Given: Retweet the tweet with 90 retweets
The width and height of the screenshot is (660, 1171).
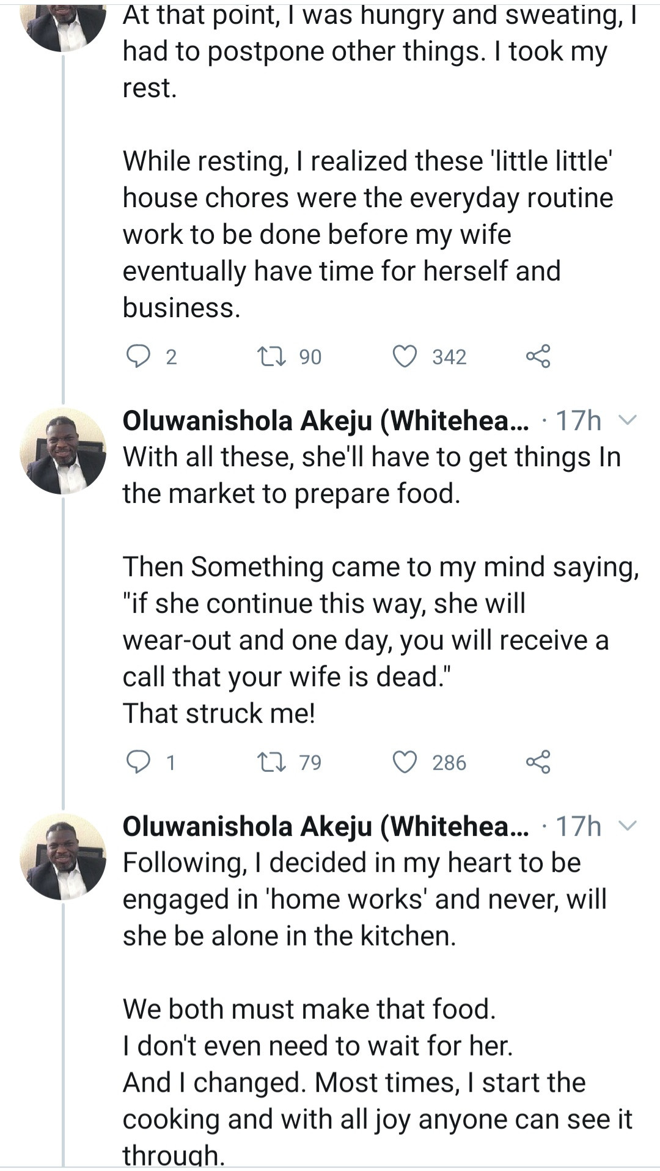Looking at the screenshot, I should pos(268,356).
